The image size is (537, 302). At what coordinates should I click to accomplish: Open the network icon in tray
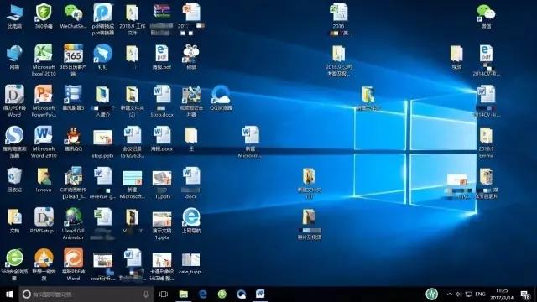pos(469,294)
